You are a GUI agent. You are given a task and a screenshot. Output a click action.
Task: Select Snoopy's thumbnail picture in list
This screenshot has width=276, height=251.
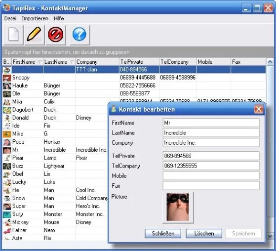(x=7, y=78)
